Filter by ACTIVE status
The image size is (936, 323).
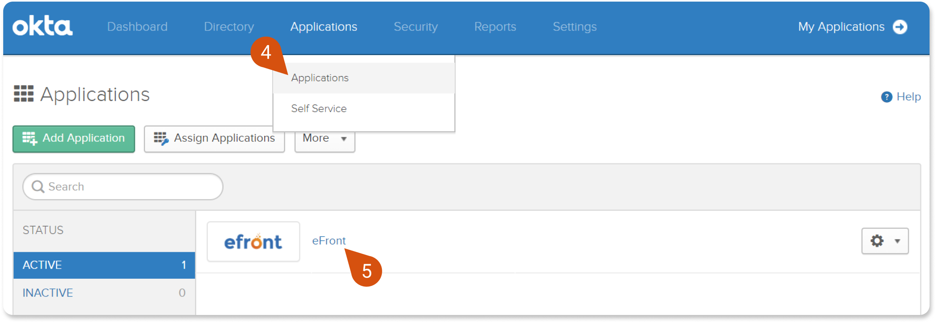tap(104, 265)
